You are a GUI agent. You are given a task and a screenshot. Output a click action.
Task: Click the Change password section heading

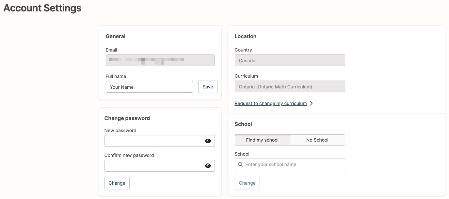(x=127, y=118)
